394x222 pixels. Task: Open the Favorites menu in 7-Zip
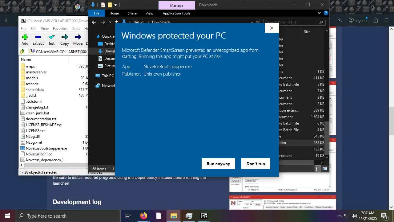[60, 29]
